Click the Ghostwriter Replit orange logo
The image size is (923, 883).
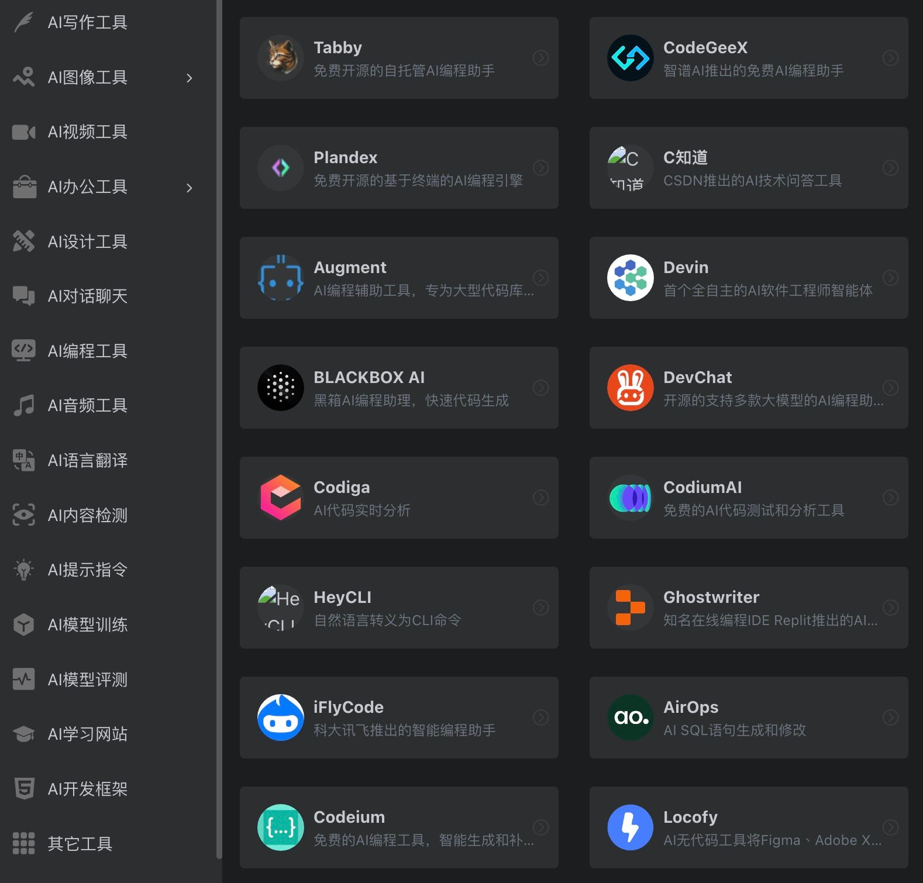coord(631,608)
